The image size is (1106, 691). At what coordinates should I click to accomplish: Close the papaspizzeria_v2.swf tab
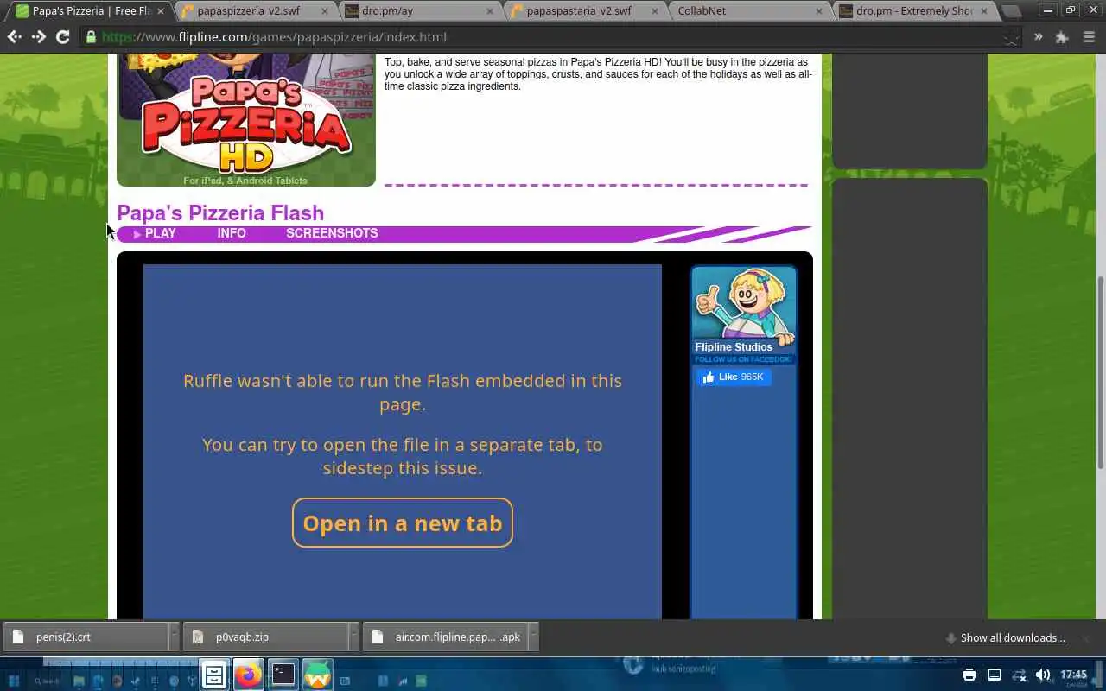tap(325, 11)
